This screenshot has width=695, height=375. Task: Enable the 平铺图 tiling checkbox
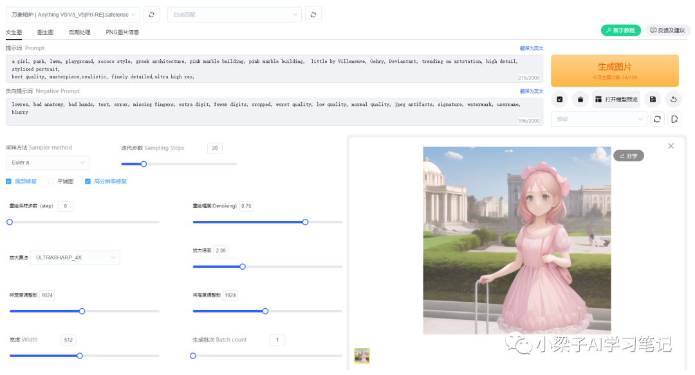tap(51, 181)
